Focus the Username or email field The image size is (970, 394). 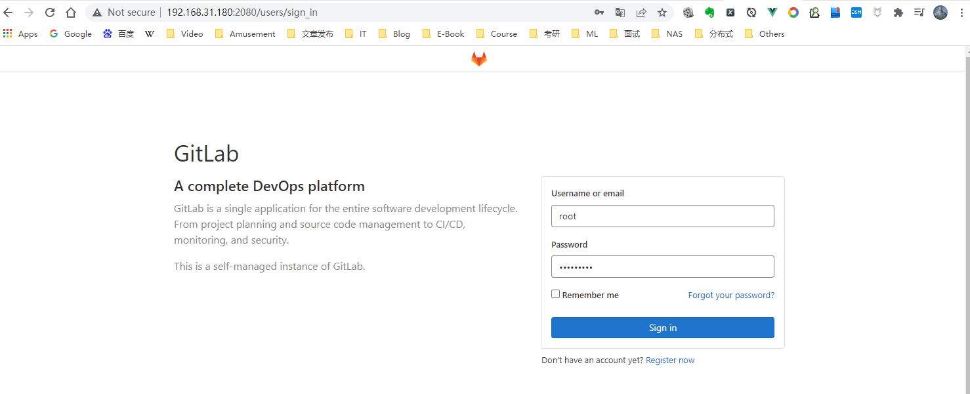[663, 216]
